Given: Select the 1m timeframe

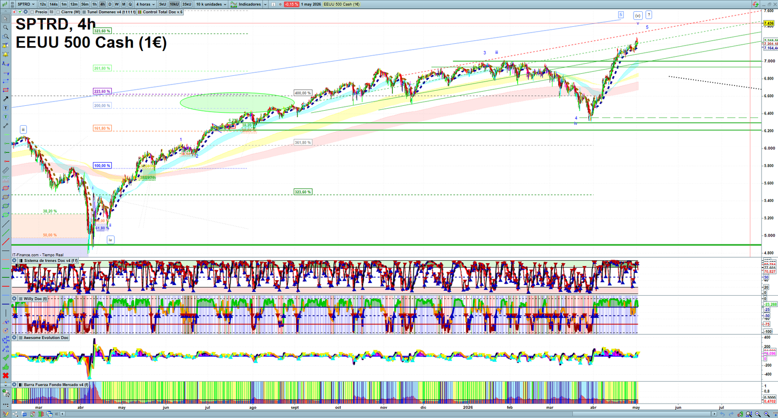Looking at the screenshot, I should pos(64,4).
